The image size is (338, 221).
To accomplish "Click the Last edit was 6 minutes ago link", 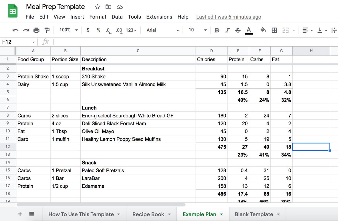I will tap(228, 17).
